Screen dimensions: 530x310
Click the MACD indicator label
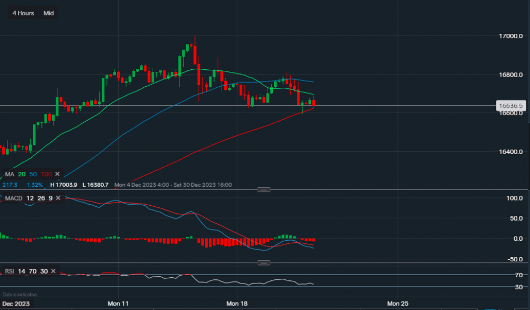tap(13, 197)
